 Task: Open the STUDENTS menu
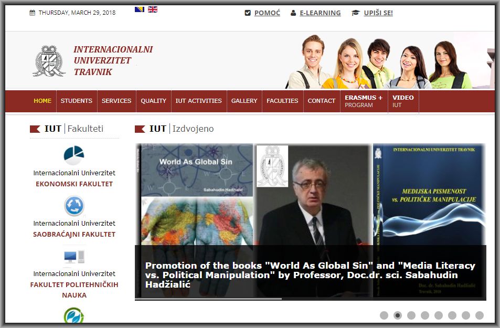(x=77, y=101)
